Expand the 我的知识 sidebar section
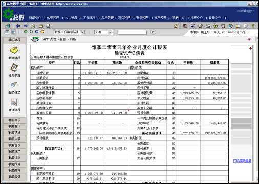Viewport: 259px width, 184px height. [15, 120]
